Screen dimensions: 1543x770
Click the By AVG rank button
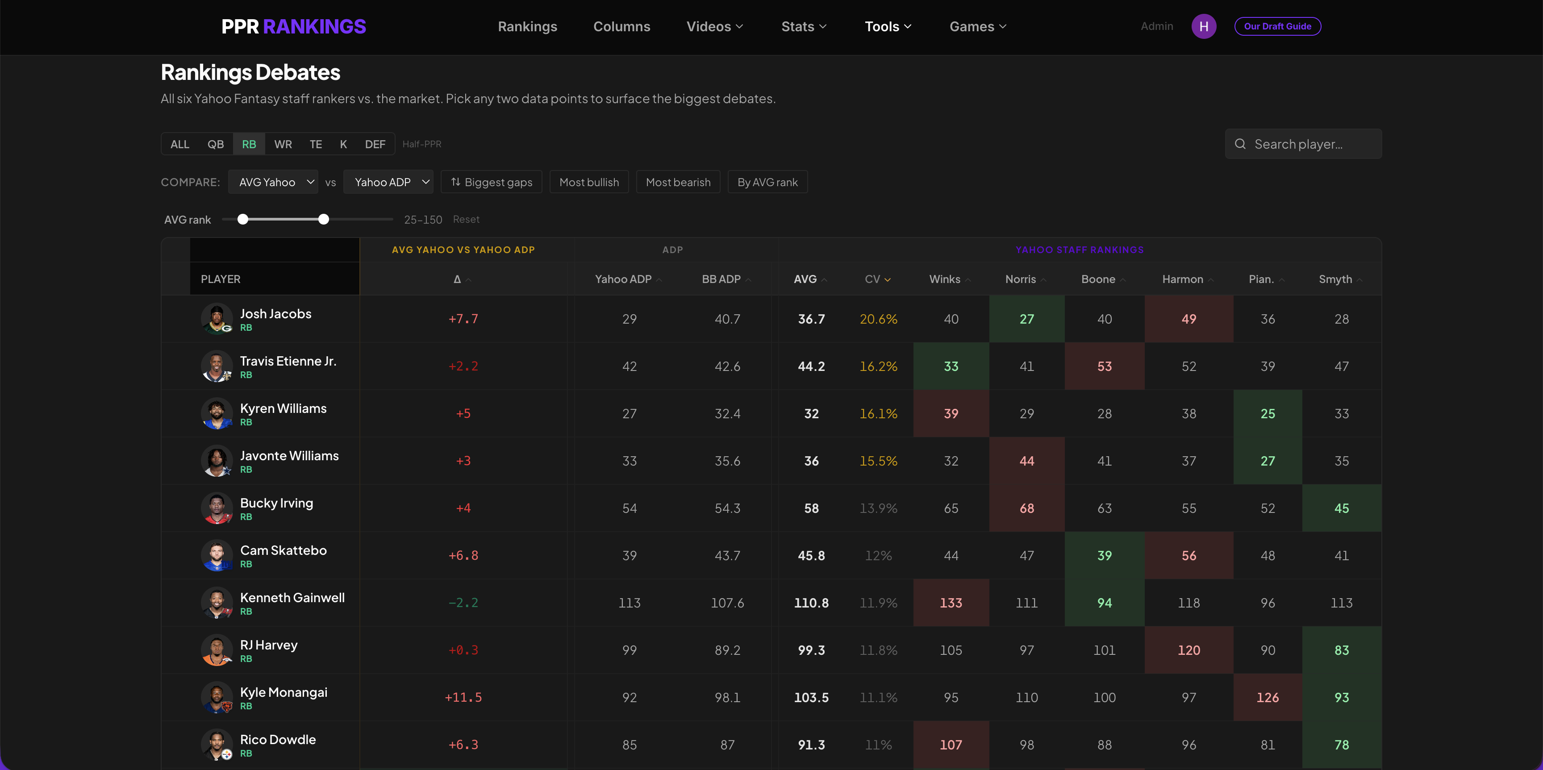click(767, 182)
